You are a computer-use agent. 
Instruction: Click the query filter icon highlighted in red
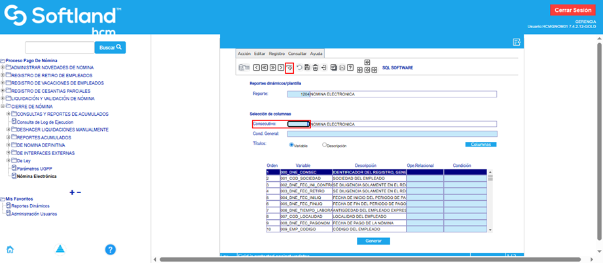pos(289,67)
